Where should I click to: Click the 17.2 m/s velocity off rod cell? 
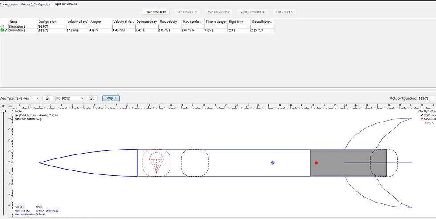(77, 30)
